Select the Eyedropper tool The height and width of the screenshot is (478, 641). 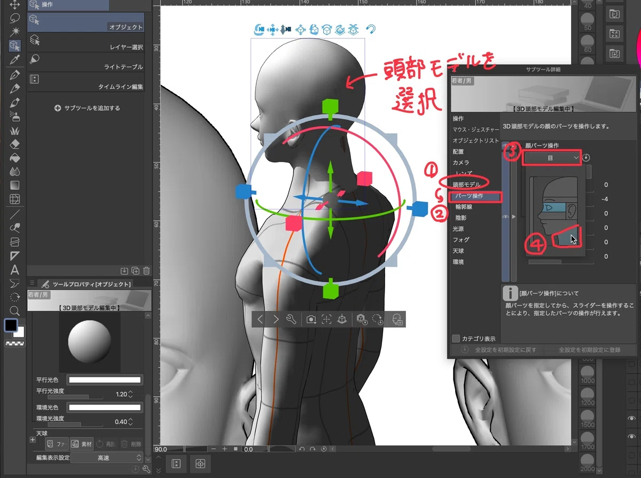[15, 59]
